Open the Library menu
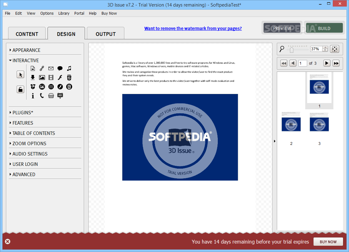The width and height of the screenshot is (349, 252). coord(64,13)
